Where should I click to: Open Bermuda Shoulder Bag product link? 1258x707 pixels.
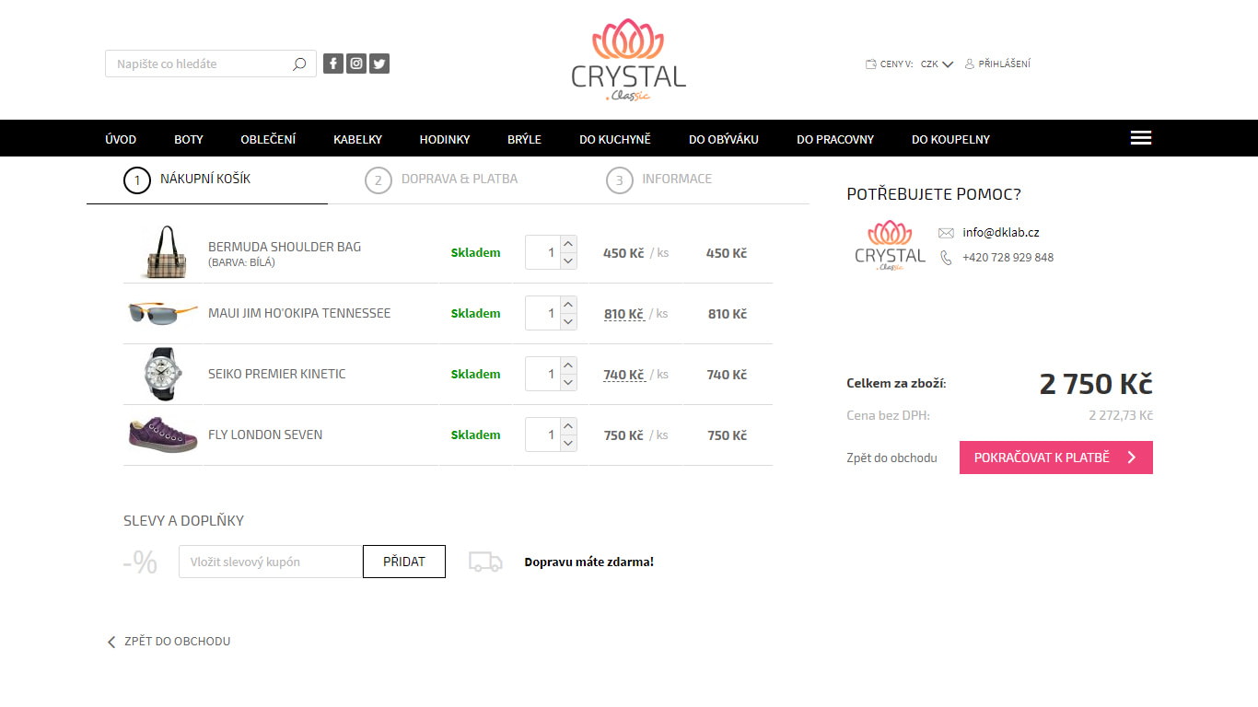coord(285,247)
